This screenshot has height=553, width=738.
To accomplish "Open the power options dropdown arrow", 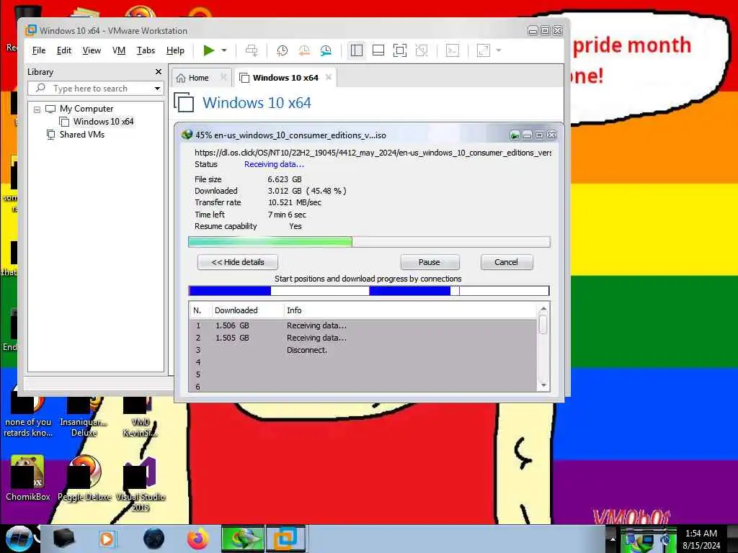I will click(225, 50).
